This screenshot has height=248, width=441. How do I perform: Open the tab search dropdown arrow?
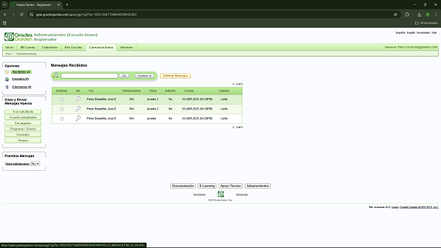click(5, 5)
